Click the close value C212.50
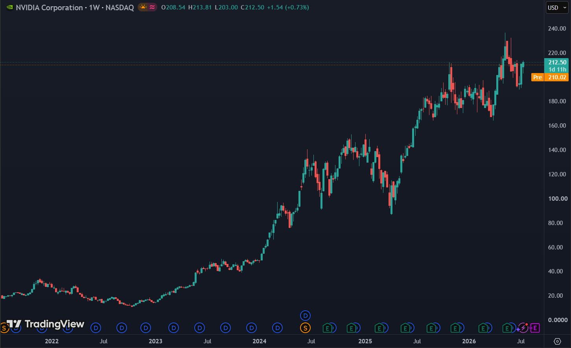This screenshot has height=348, width=571. pyautogui.click(x=252, y=7)
